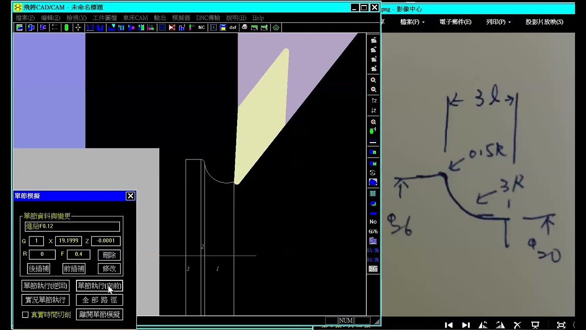Click the F value field showing 0.4
Screen dimensions: 586x330
[78, 254]
